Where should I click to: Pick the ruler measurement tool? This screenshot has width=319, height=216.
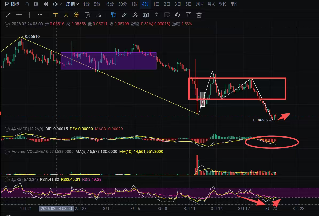[x=124, y=15]
